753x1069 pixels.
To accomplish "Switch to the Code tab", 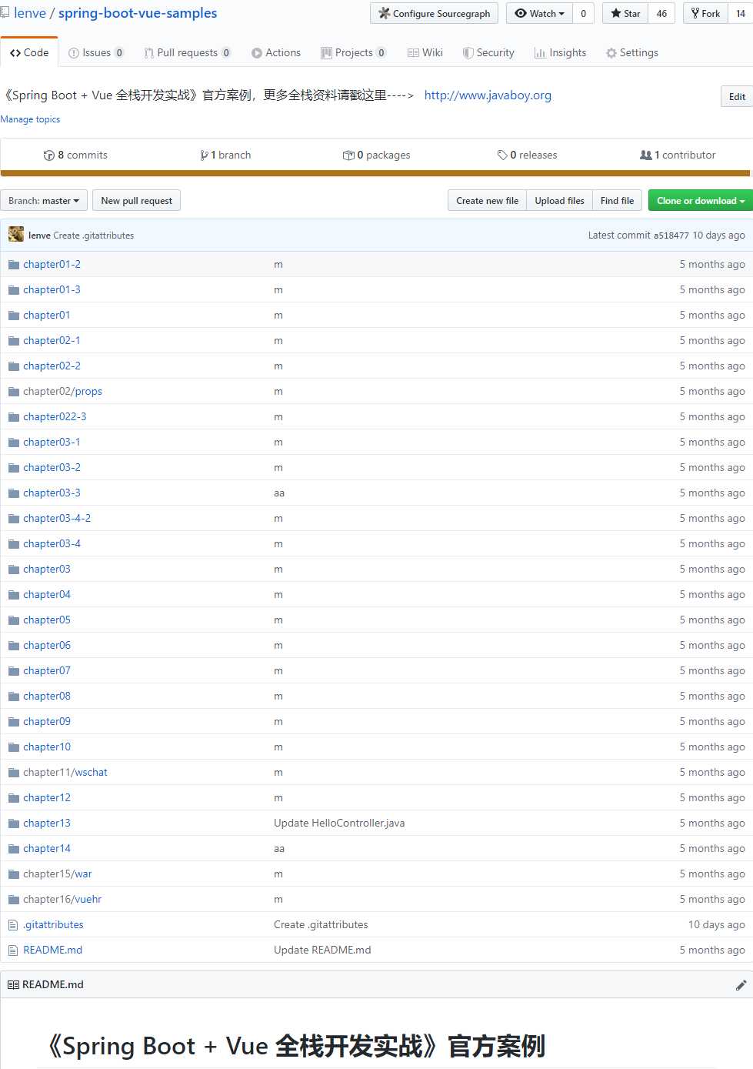I will click(x=29, y=52).
